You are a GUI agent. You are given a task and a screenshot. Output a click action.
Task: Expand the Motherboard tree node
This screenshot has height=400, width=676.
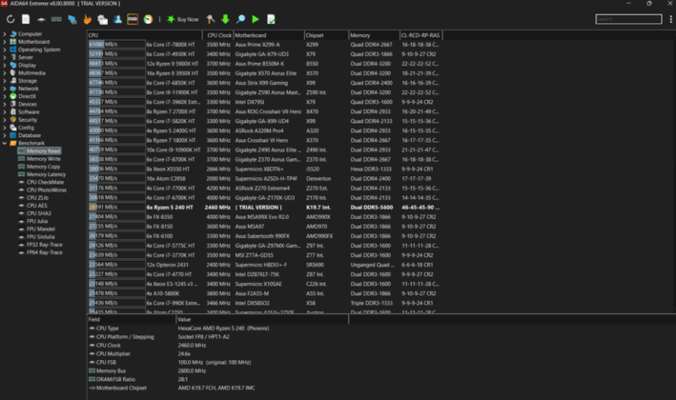(5, 42)
